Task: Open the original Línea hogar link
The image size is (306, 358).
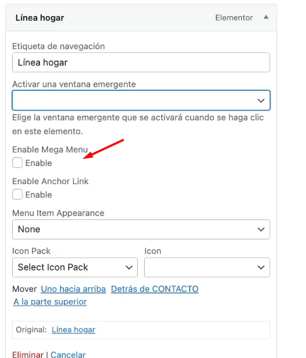Action: [74, 330]
